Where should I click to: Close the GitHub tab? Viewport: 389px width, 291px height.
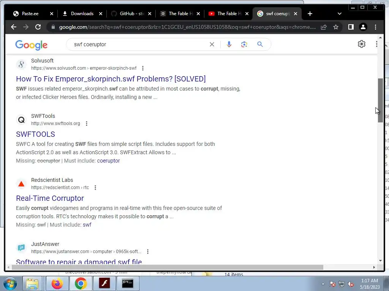(x=150, y=14)
